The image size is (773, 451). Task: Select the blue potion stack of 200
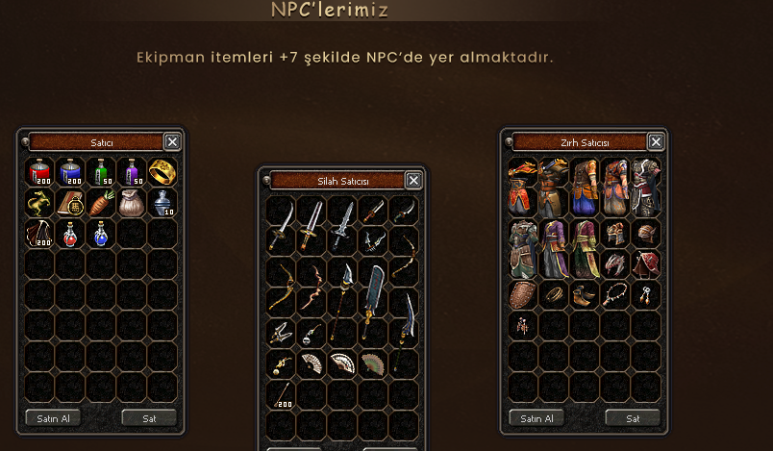pos(70,172)
